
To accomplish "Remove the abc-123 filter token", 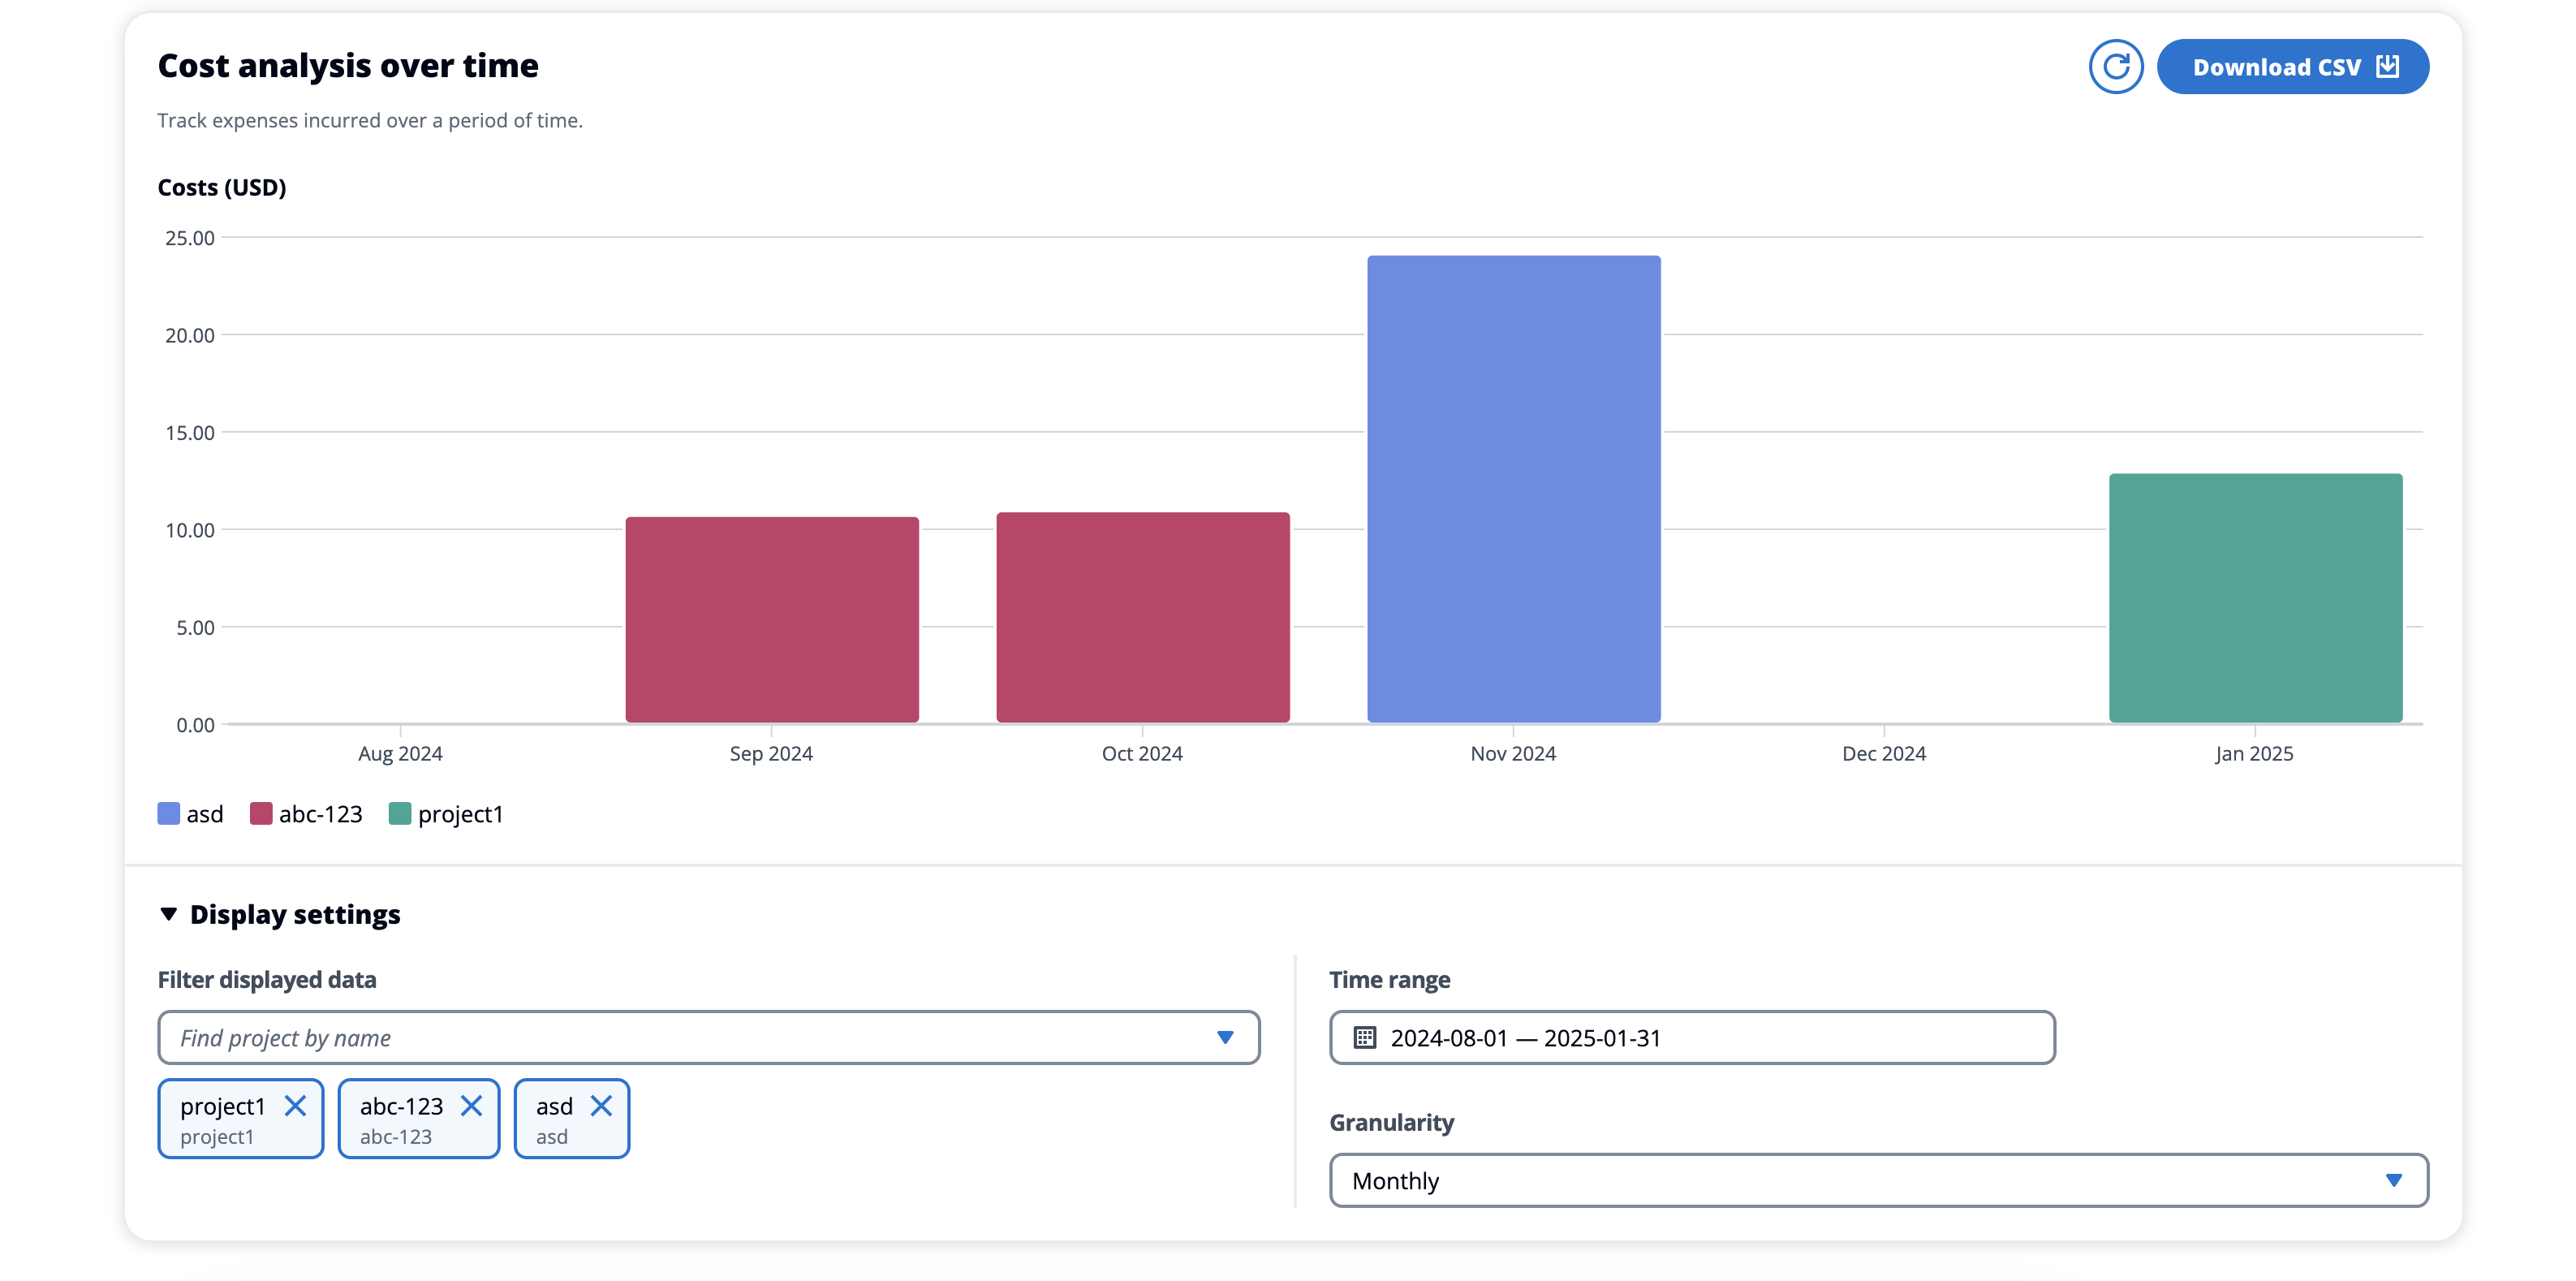I will pos(471,1105).
